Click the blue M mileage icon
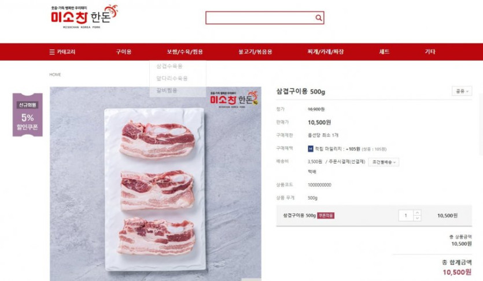483x281 pixels. click(x=311, y=149)
